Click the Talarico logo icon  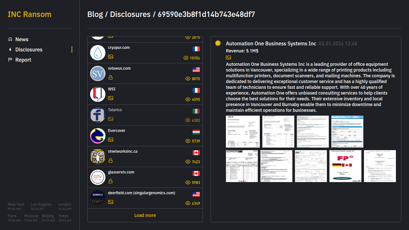98,115
